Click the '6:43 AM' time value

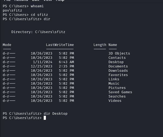[x=66, y=62]
